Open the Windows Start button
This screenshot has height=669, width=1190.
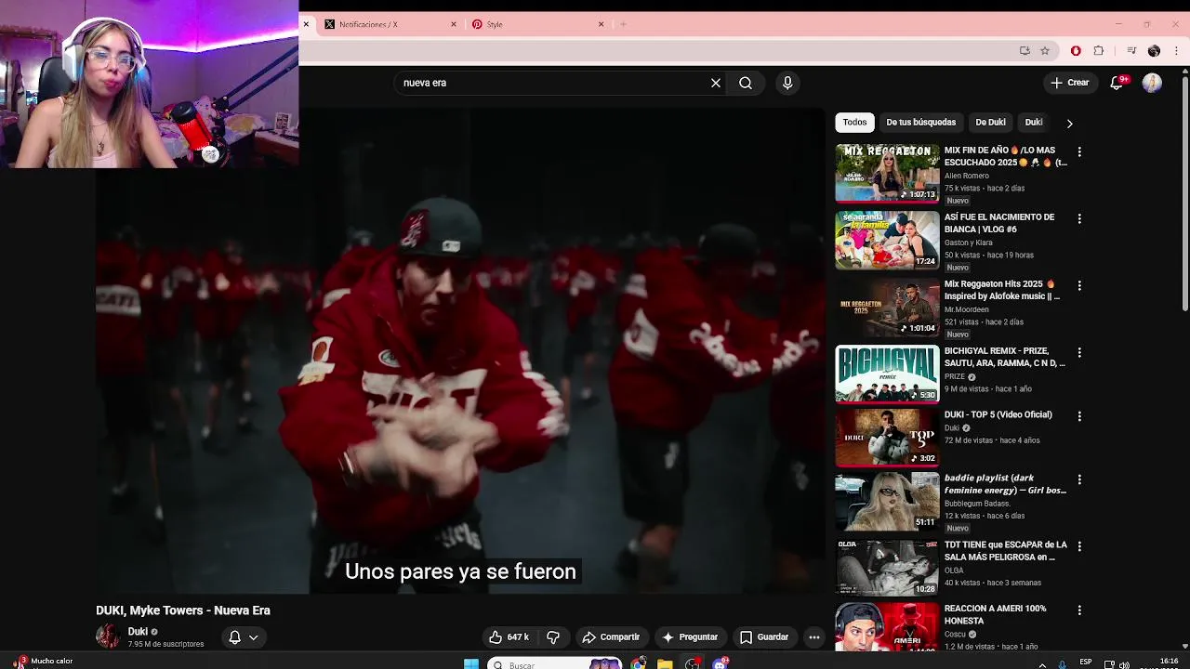(471, 663)
